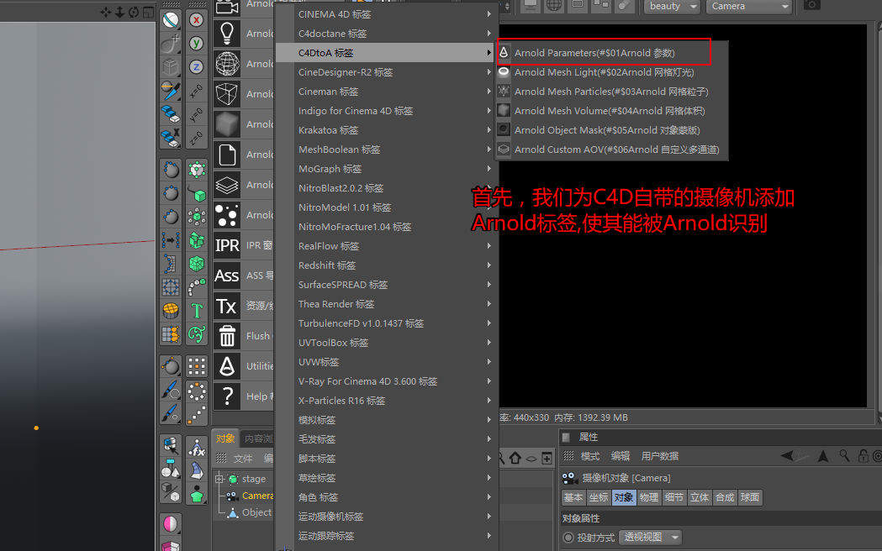Select Object in the object list
This screenshot has width=882, height=551.
tap(256, 512)
